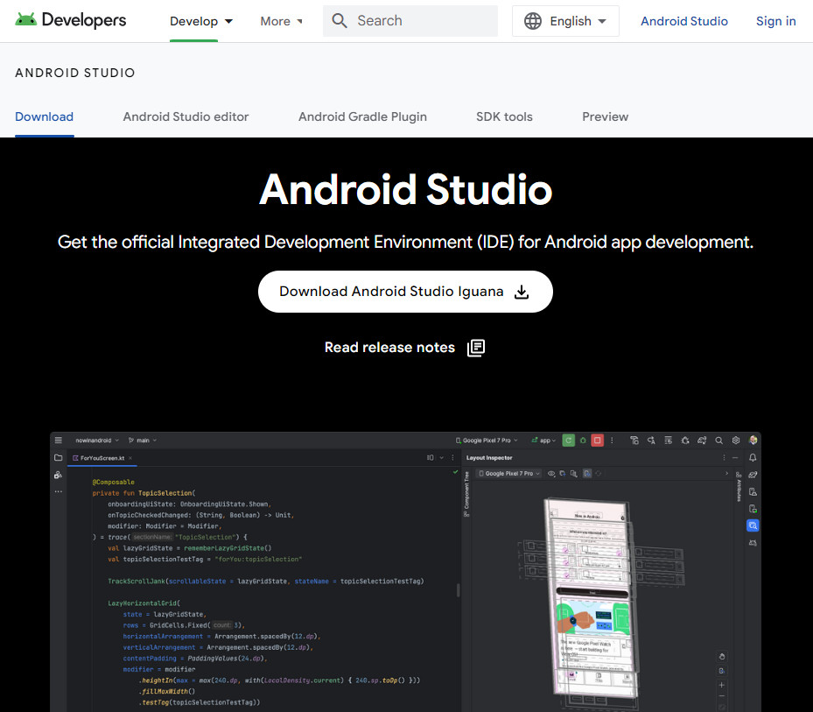The image size is (813, 712).
Task: Click the eye View Options icon in Layout Inspector
Action: coord(551,473)
